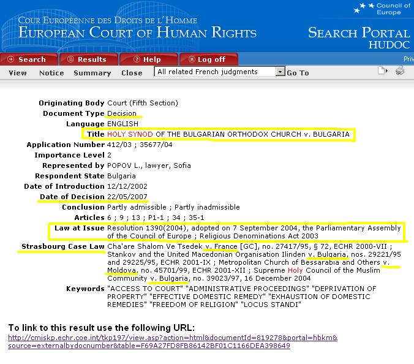Screen dimensions: 414x364
Task: Click Respondent State value Bulgaria
Action: 121,176
